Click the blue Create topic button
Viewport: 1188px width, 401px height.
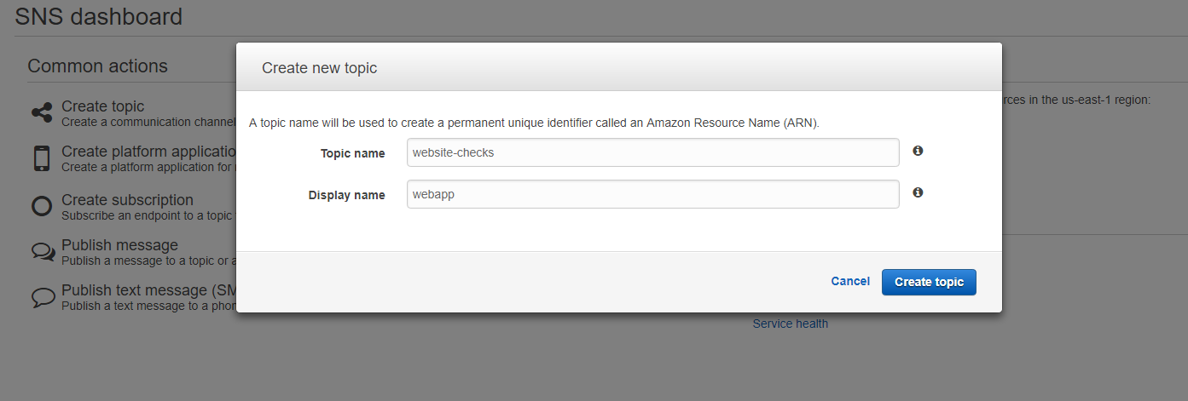click(x=929, y=282)
